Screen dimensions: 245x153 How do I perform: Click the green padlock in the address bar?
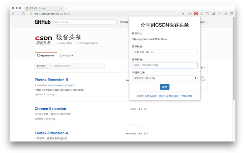tap(31, 14)
